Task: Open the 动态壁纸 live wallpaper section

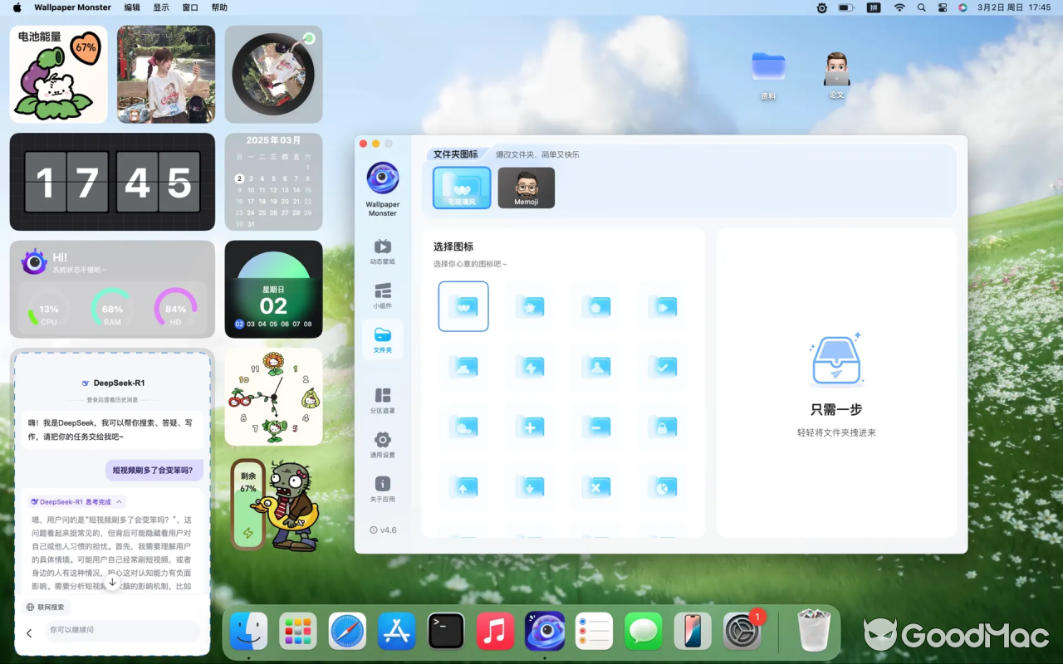Action: click(382, 251)
